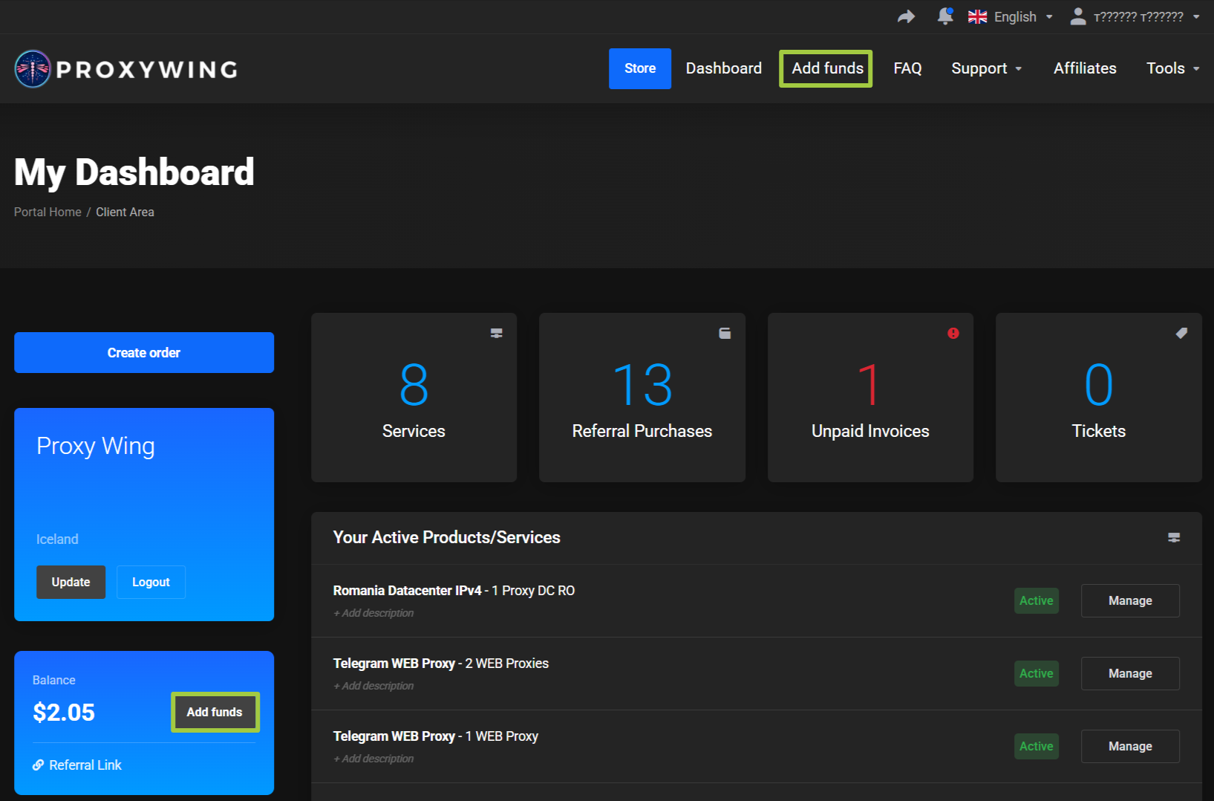Click the ProxyWing dragonfly logo
This screenshot has width=1214, height=801.
point(33,69)
